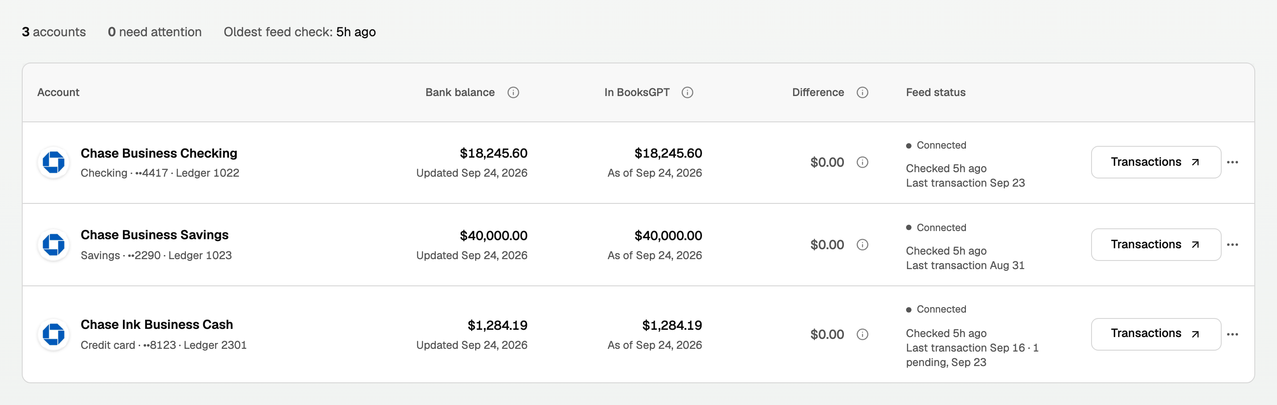This screenshot has width=1277, height=405.
Task: Open Transactions for Chase Business Savings
Action: pyautogui.click(x=1155, y=245)
